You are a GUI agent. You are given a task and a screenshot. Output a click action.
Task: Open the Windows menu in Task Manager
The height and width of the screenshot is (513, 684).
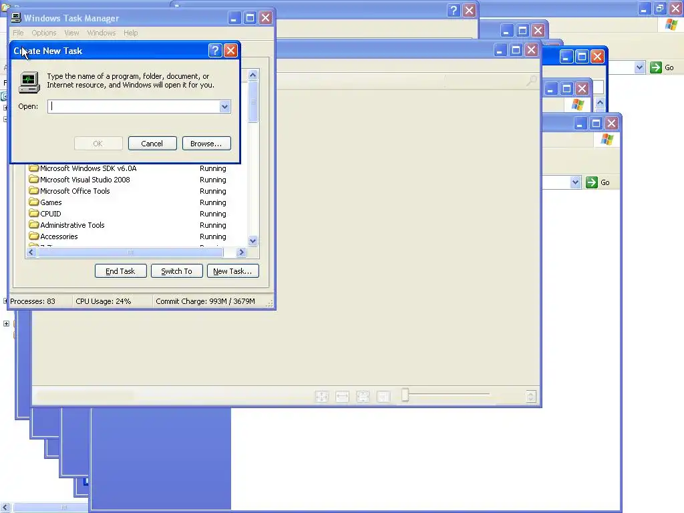(102, 33)
